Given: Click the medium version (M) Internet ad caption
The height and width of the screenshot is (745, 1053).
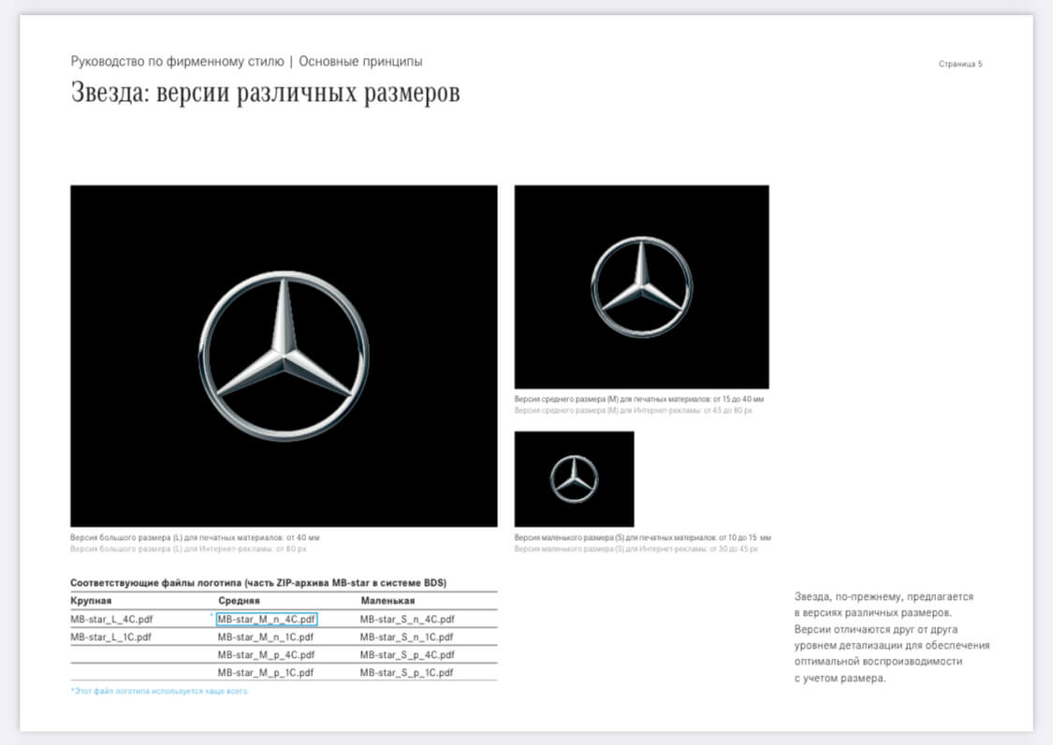Looking at the screenshot, I should click(x=634, y=410).
